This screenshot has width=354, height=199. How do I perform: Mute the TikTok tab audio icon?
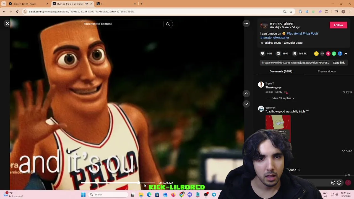coord(86,4)
